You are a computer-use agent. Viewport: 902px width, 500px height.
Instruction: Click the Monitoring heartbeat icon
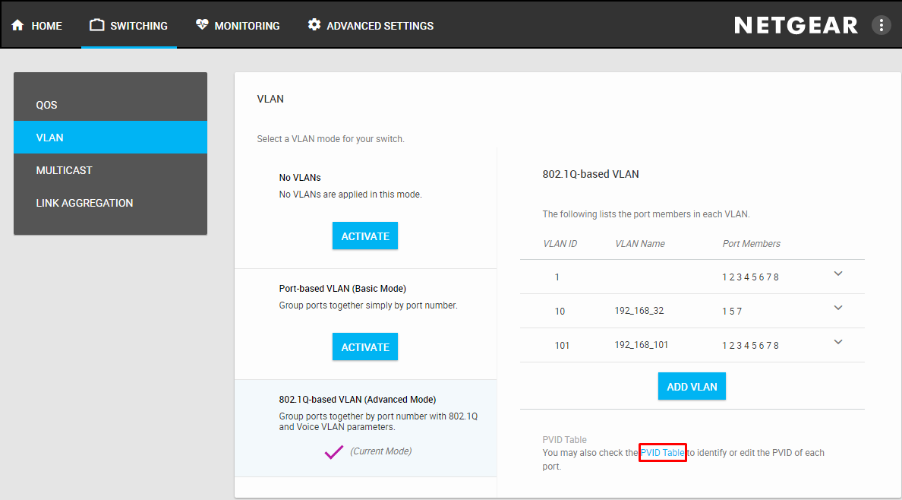202,25
